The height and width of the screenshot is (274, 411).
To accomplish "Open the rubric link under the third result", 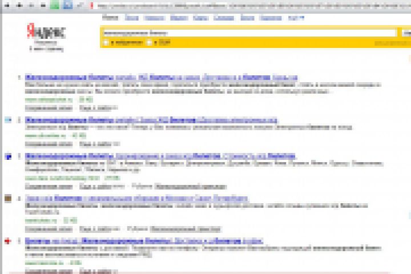I will 190,187.
